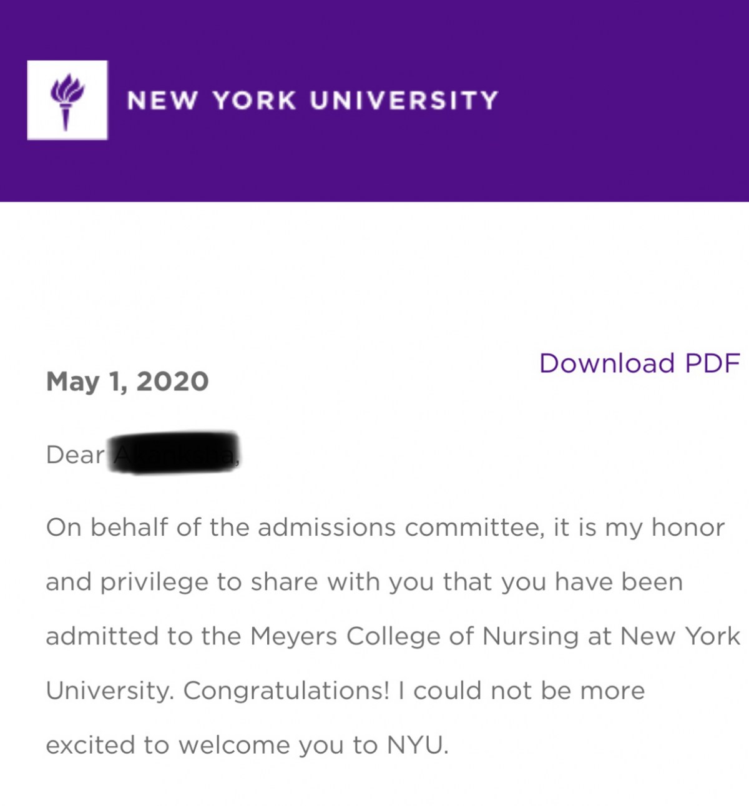Image resolution: width=749 pixels, height=806 pixels.
Task: Click the line starting with excited to welcome
Action: 247,745
